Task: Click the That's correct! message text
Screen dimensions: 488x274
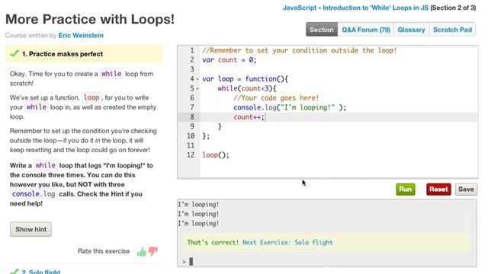Action: point(213,242)
